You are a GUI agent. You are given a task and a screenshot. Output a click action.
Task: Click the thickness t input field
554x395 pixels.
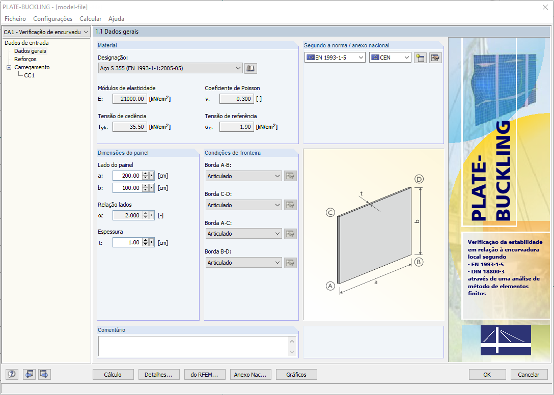tap(127, 242)
